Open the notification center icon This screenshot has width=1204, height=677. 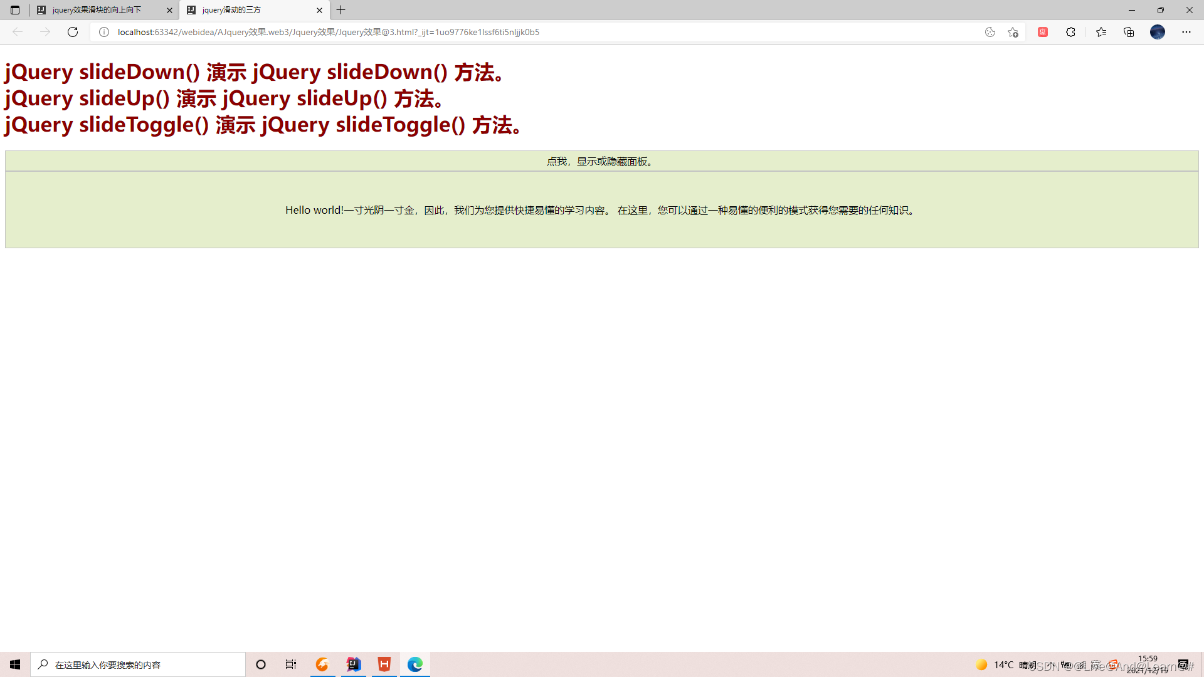(1184, 664)
